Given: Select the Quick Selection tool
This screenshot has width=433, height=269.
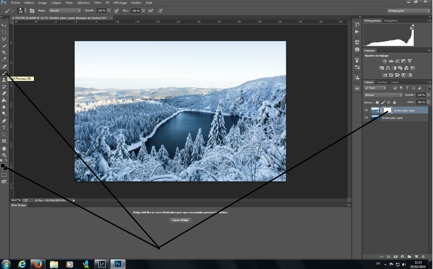Looking at the screenshot, I should 4,46.
